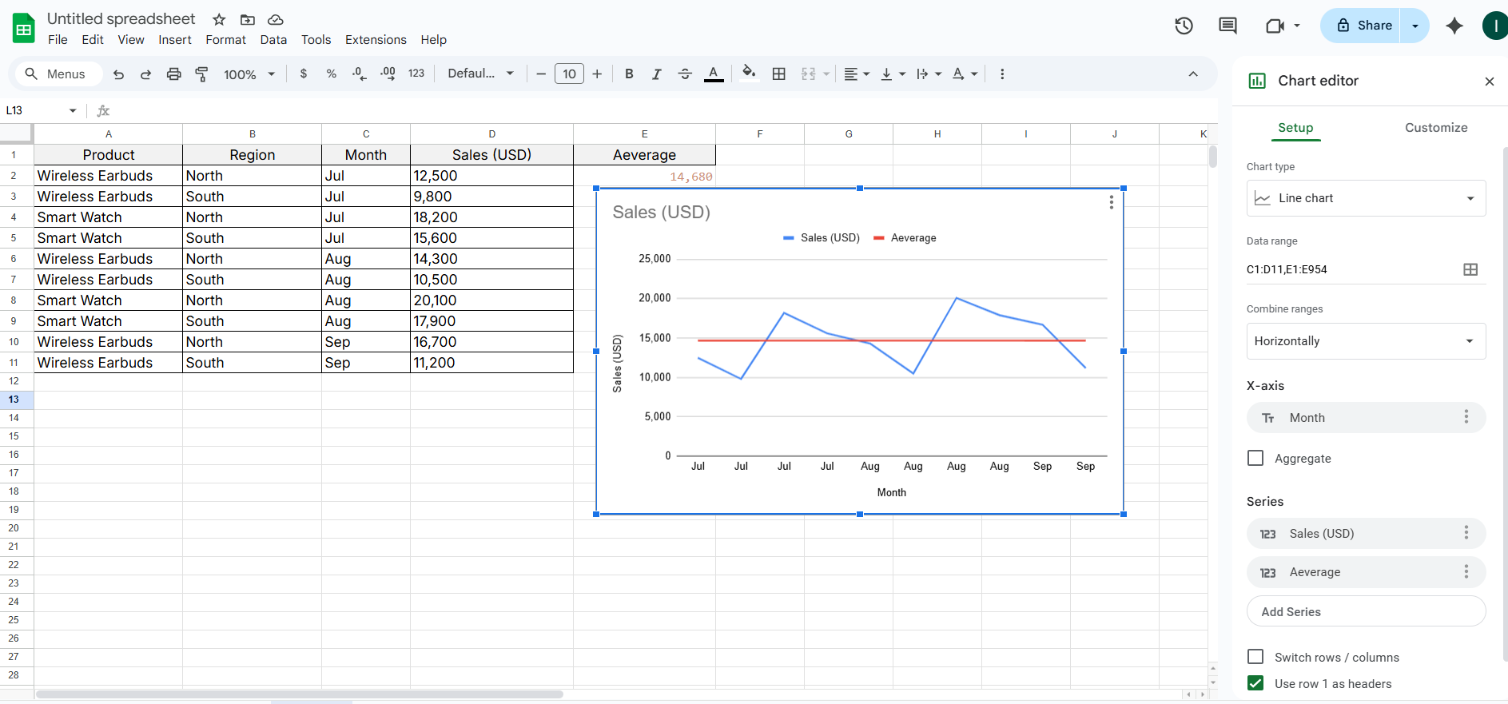The width and height of the screenshot is (1508, 704).
Task: Open the comments panel icon
Action: pyautogui.click(x=1227, y=26)
